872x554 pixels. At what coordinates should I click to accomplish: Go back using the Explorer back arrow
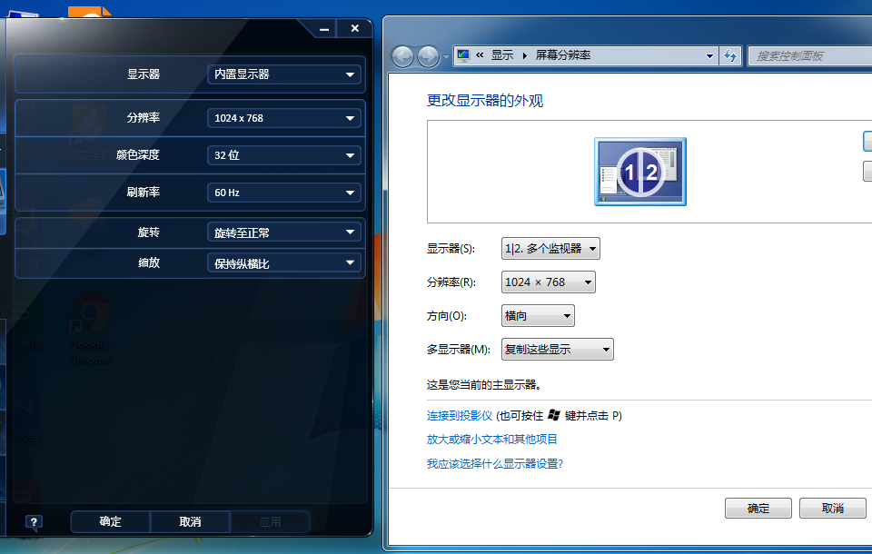(x=403, y=56)
